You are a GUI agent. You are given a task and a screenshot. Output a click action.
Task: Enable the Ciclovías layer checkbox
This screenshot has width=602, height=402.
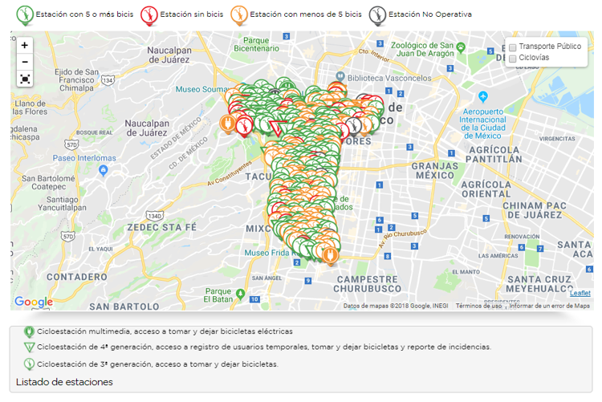[x=513, y=59]
